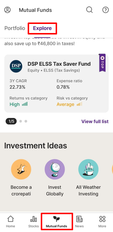
Task: Select Become a crorepati star icon
Action: point(21,169)
